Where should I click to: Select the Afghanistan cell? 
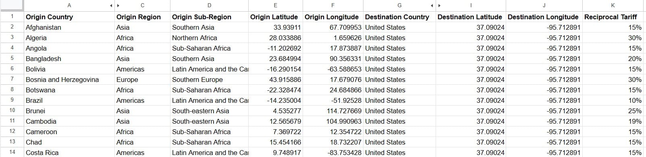pyautogui.click(x=69, y=27)
